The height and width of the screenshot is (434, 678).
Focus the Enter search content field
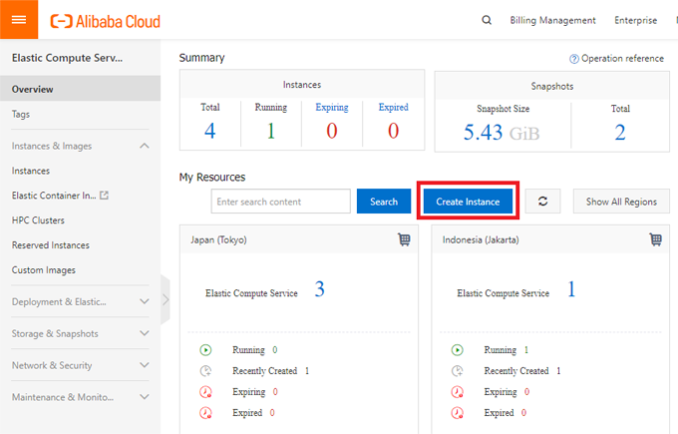coord(280,202)
